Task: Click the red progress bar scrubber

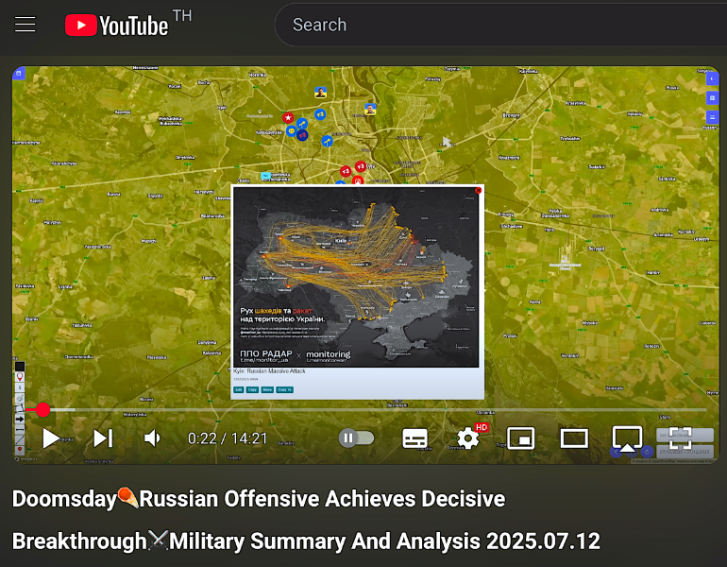Action: 42,409
